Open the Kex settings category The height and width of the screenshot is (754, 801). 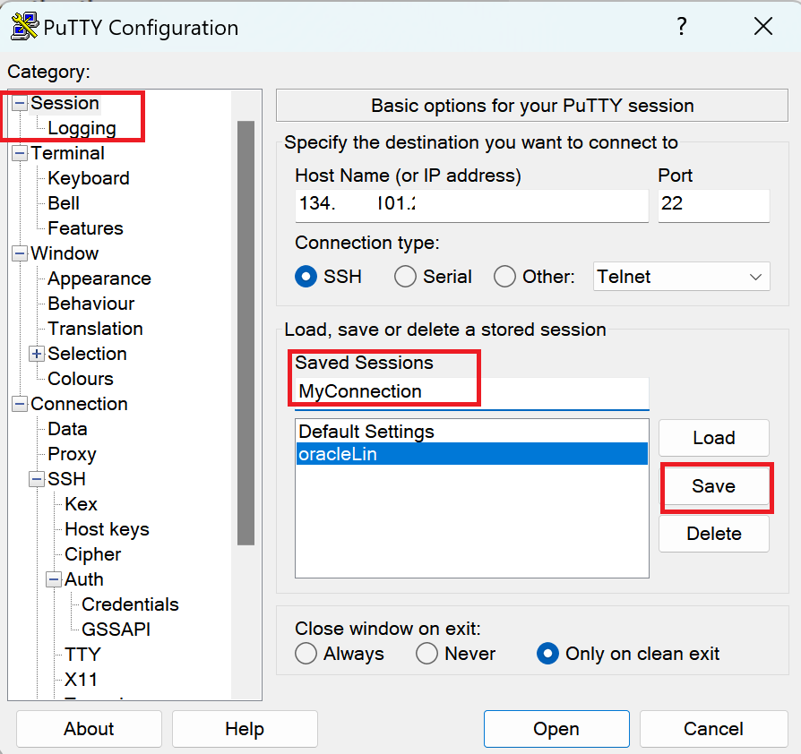tap(81, 504)
